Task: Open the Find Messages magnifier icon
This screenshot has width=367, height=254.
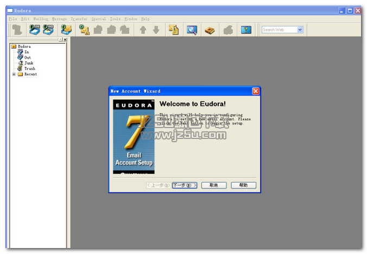Action: coord(192,30)
